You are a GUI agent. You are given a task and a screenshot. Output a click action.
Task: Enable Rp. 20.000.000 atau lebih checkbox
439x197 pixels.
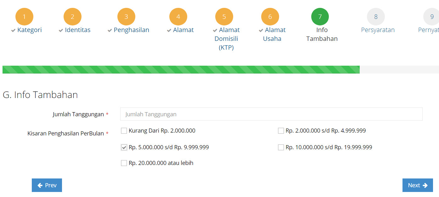124,163
